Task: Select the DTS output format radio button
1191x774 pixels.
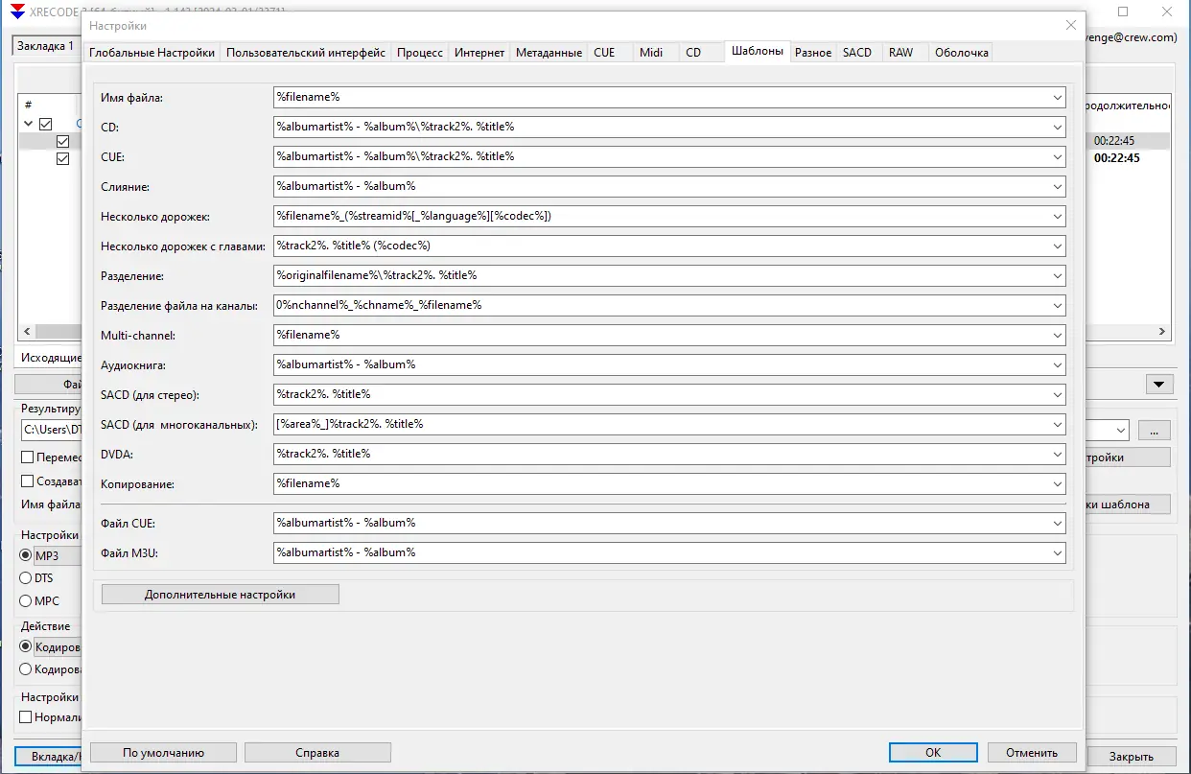Action: click(24, 577)
